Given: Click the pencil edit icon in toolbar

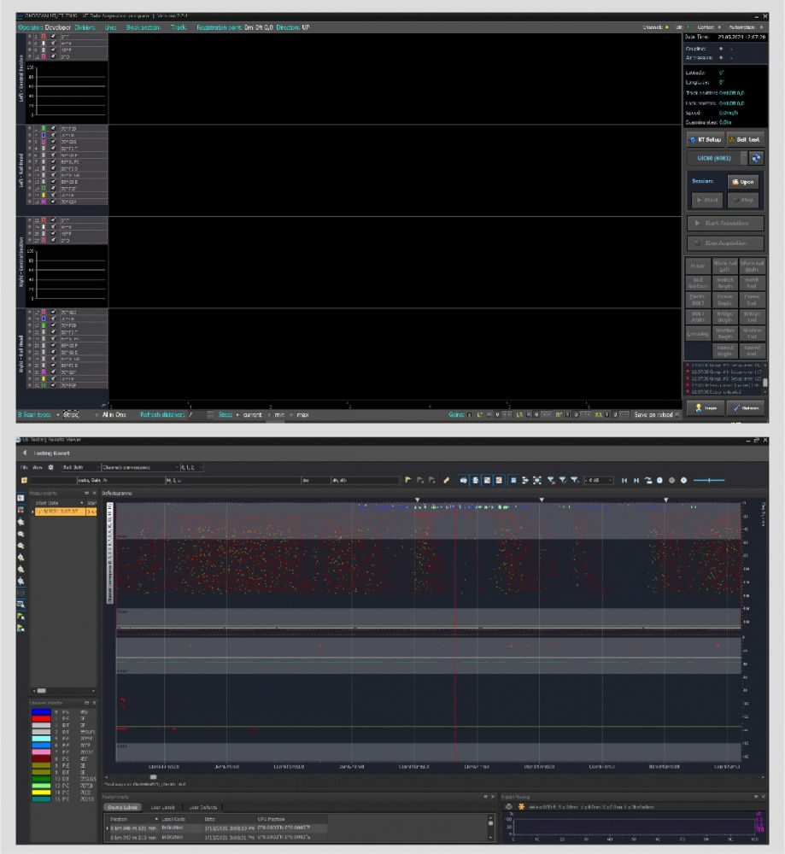Looking at the screenshot, I should [446, 481].
